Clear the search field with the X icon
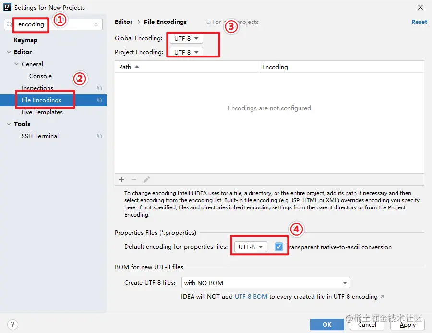Image resolution: width=432 pixels, height=333 pixels. coord(96,24)
